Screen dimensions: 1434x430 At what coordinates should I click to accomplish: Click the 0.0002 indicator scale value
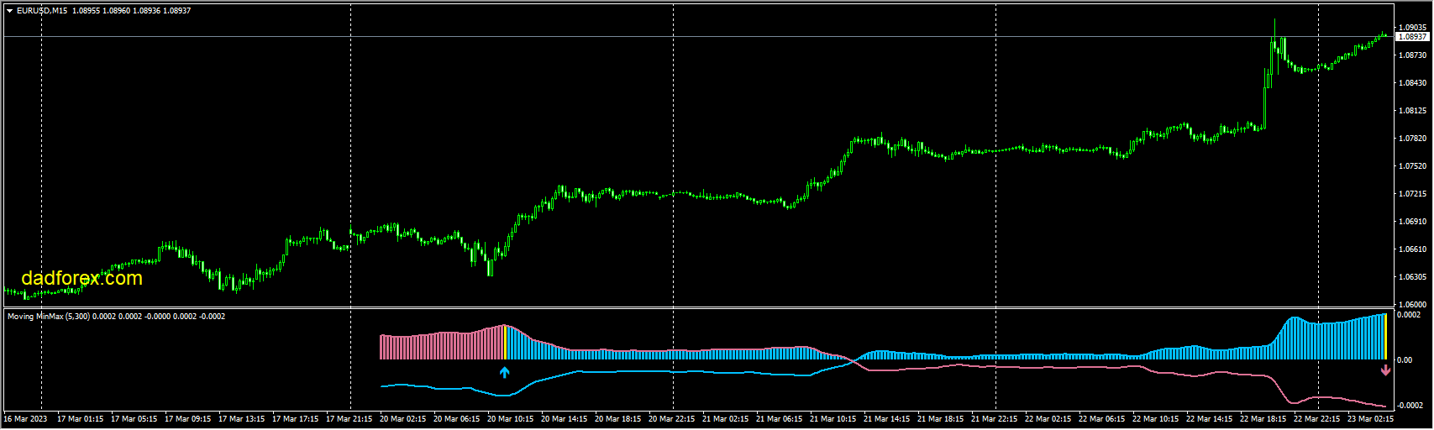[x=1409, y=315]
